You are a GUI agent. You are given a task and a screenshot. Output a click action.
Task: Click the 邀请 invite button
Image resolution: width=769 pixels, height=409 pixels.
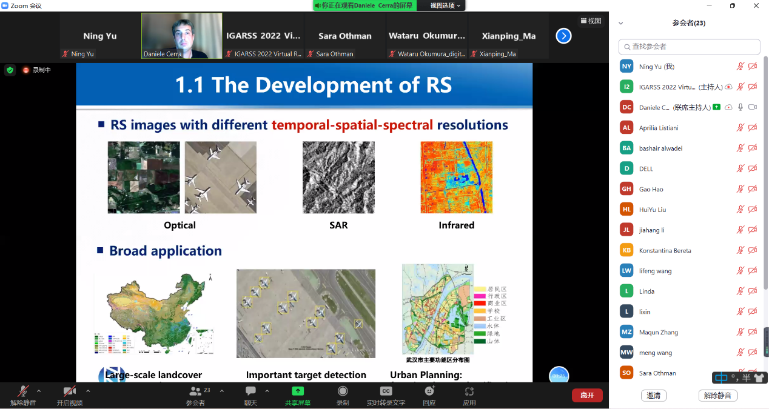(653, 395)
